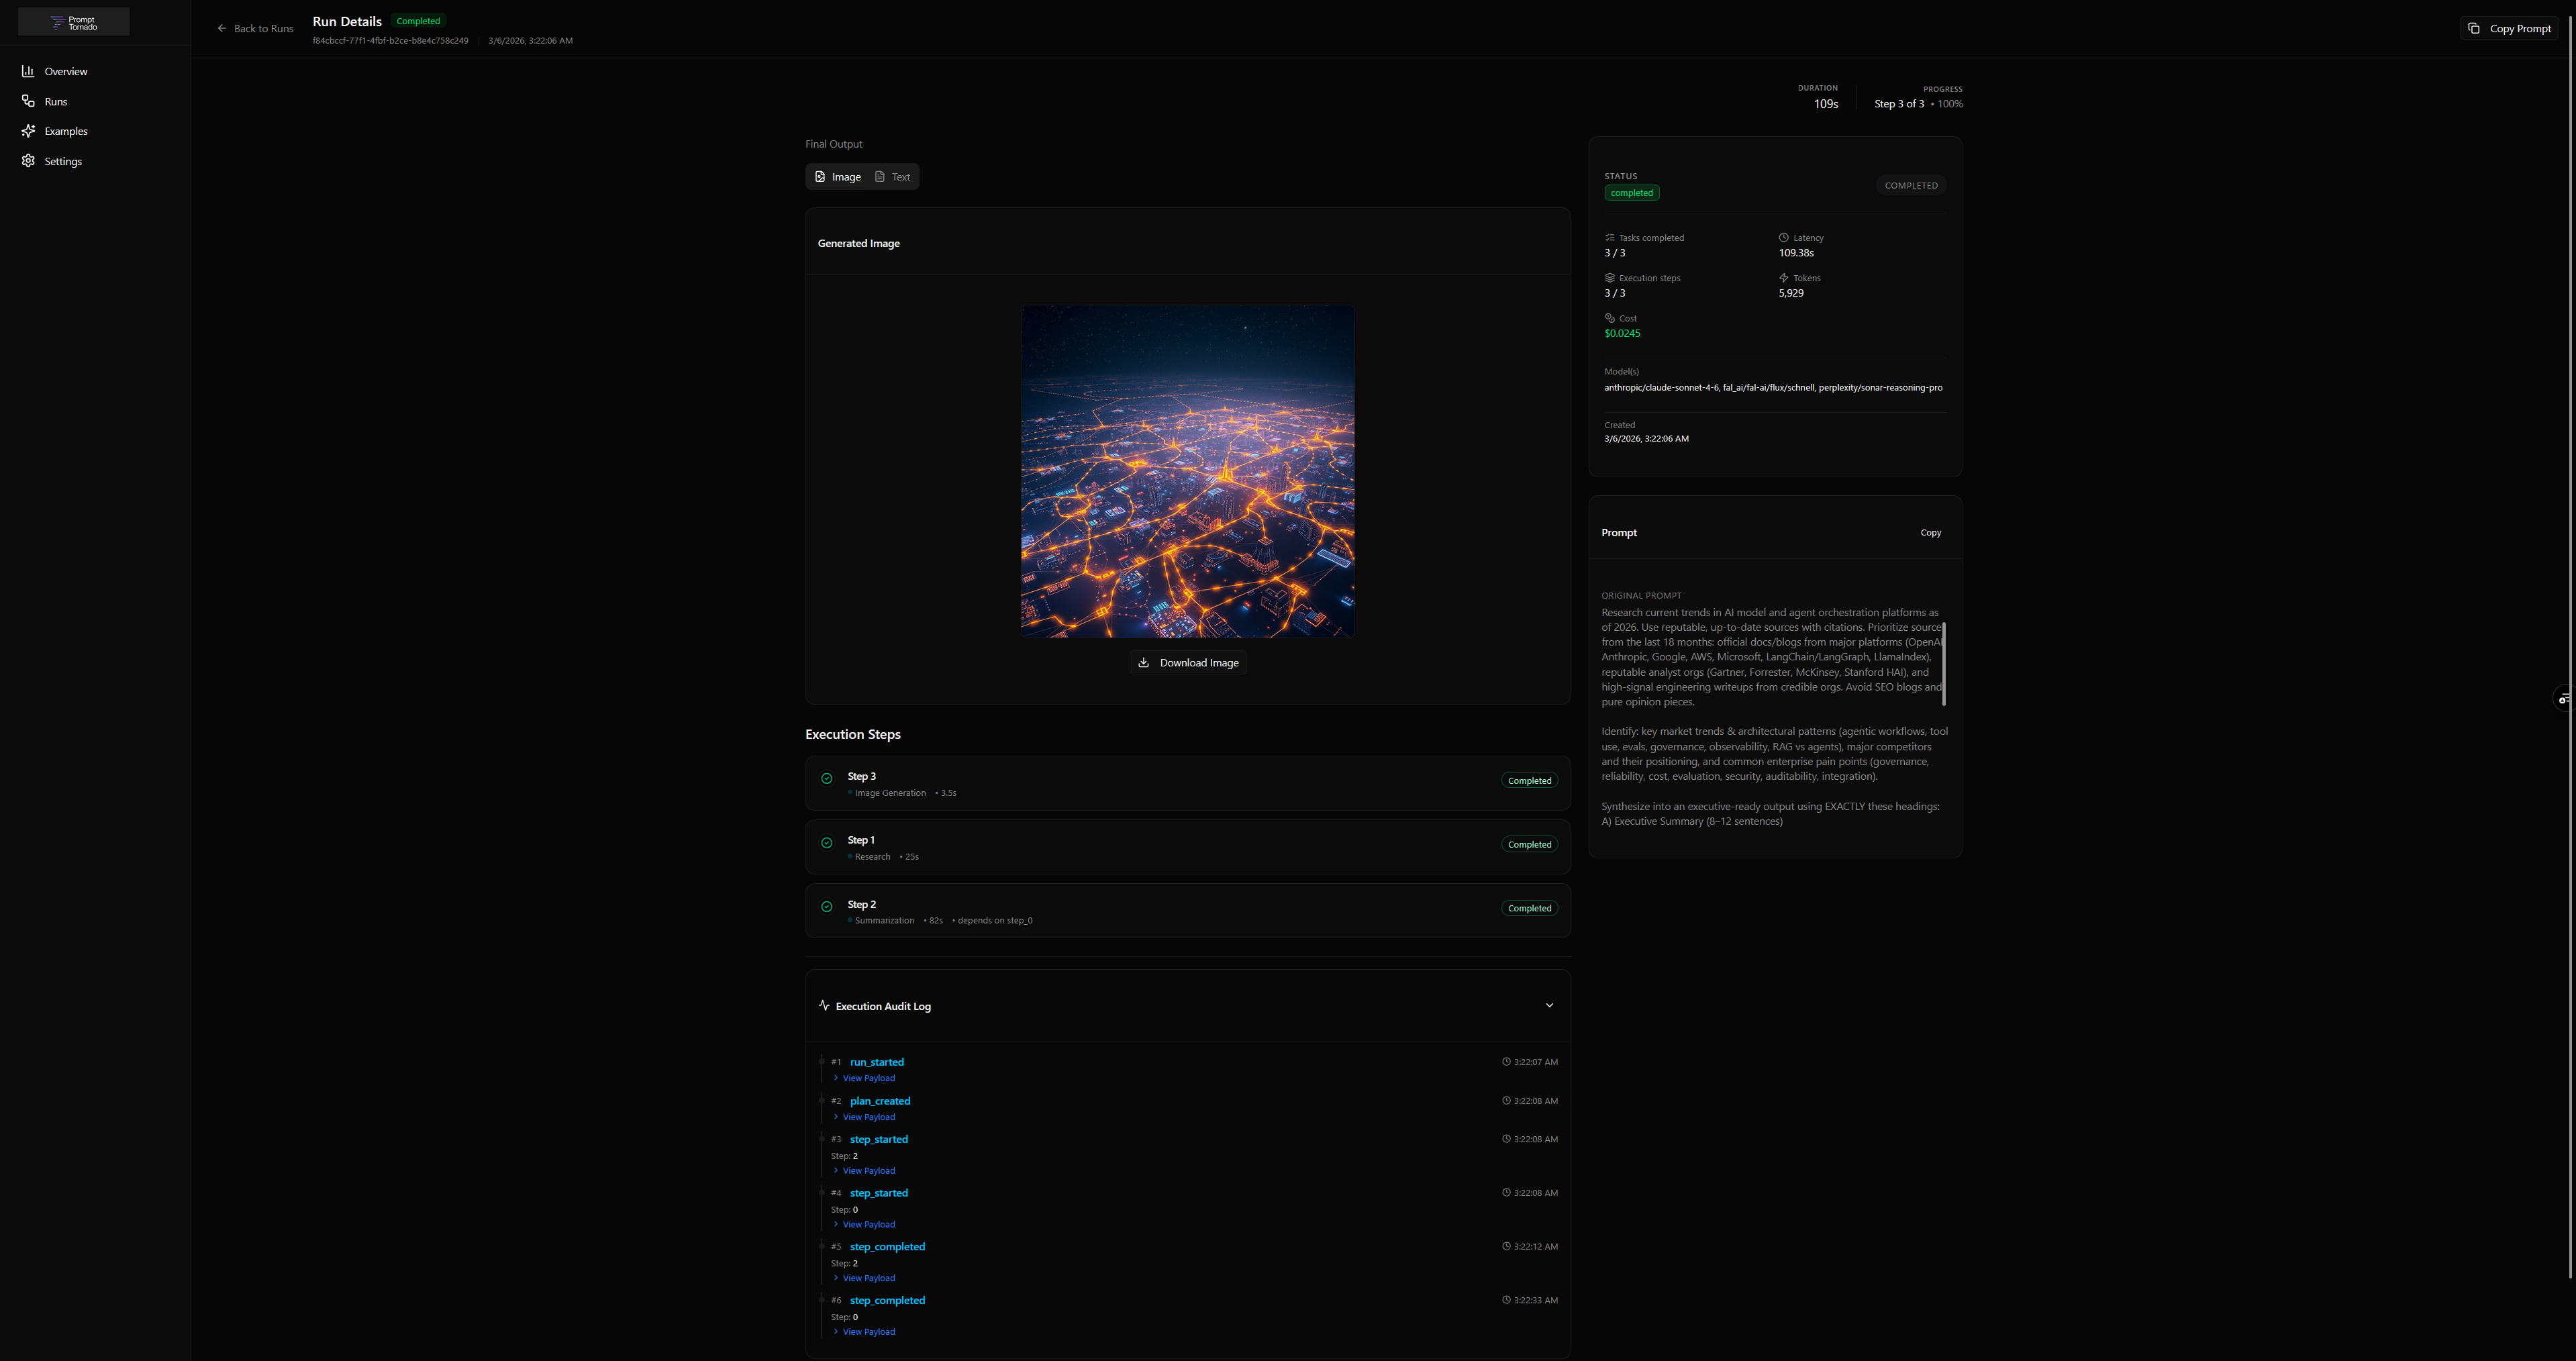
Task: Click the clock icon next to Latency
Action: pos(1784,237)
